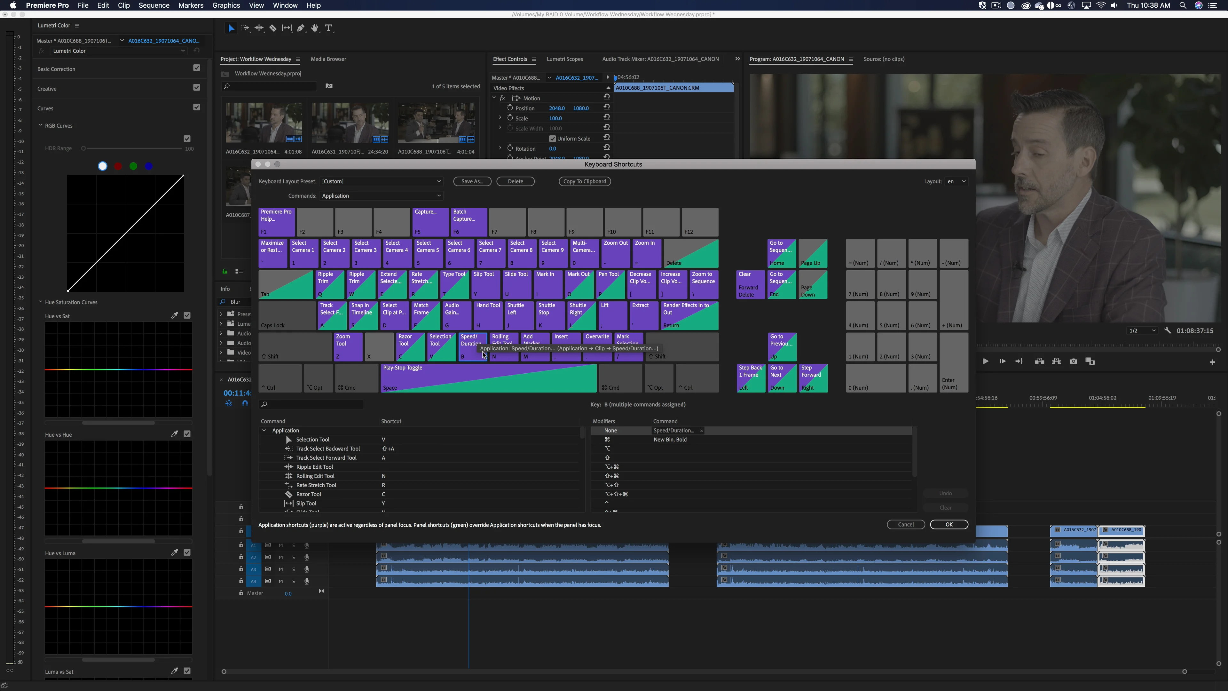Select the Hand tool
Viewport: 1228px width, 691px height.
(x=315, y=28)
